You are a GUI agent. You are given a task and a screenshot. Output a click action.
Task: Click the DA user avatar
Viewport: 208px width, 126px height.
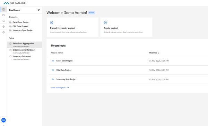tap(3, 120)
